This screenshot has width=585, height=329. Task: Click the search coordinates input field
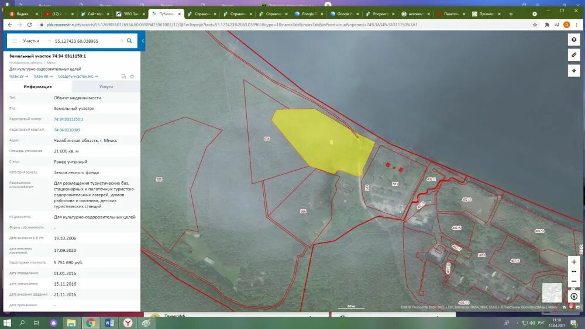(x=86, y=41)
